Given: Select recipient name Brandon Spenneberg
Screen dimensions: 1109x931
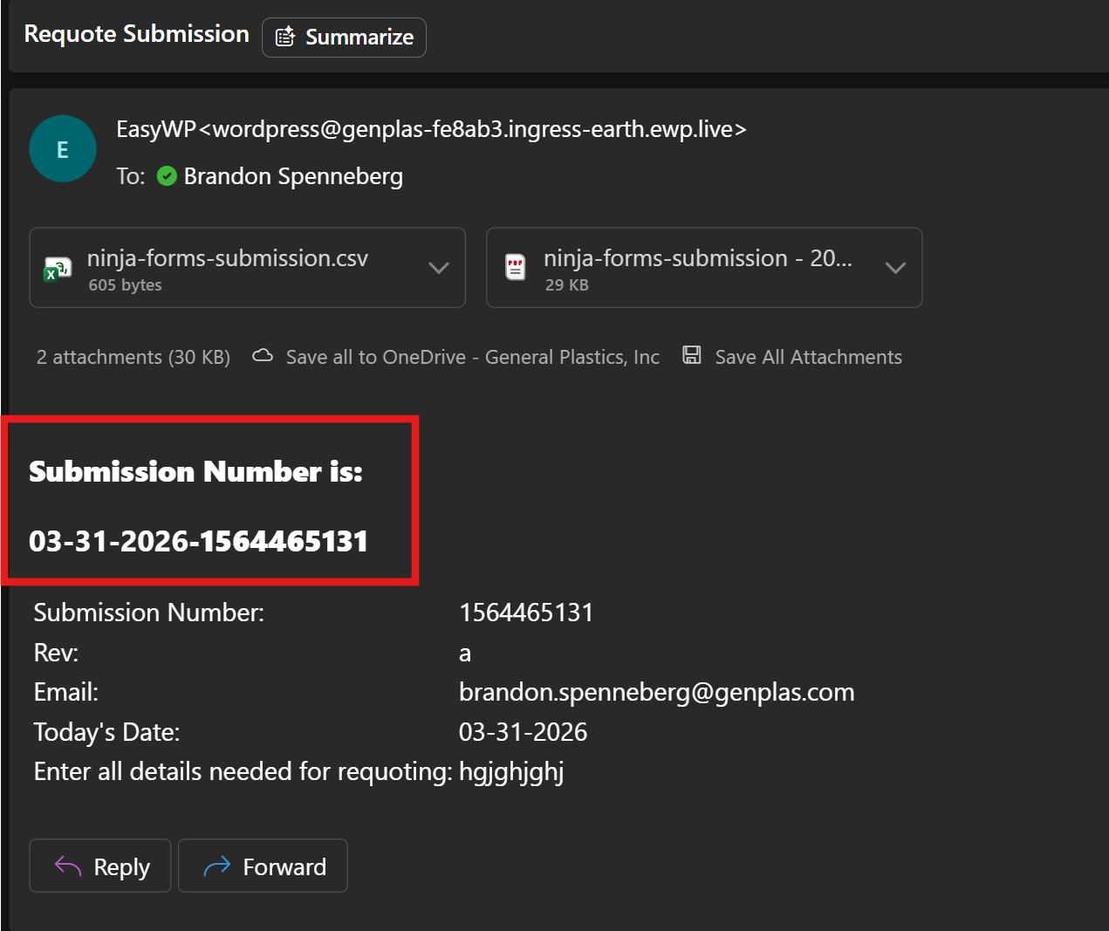Looking at the screenshot, I should tap(293, 176).
